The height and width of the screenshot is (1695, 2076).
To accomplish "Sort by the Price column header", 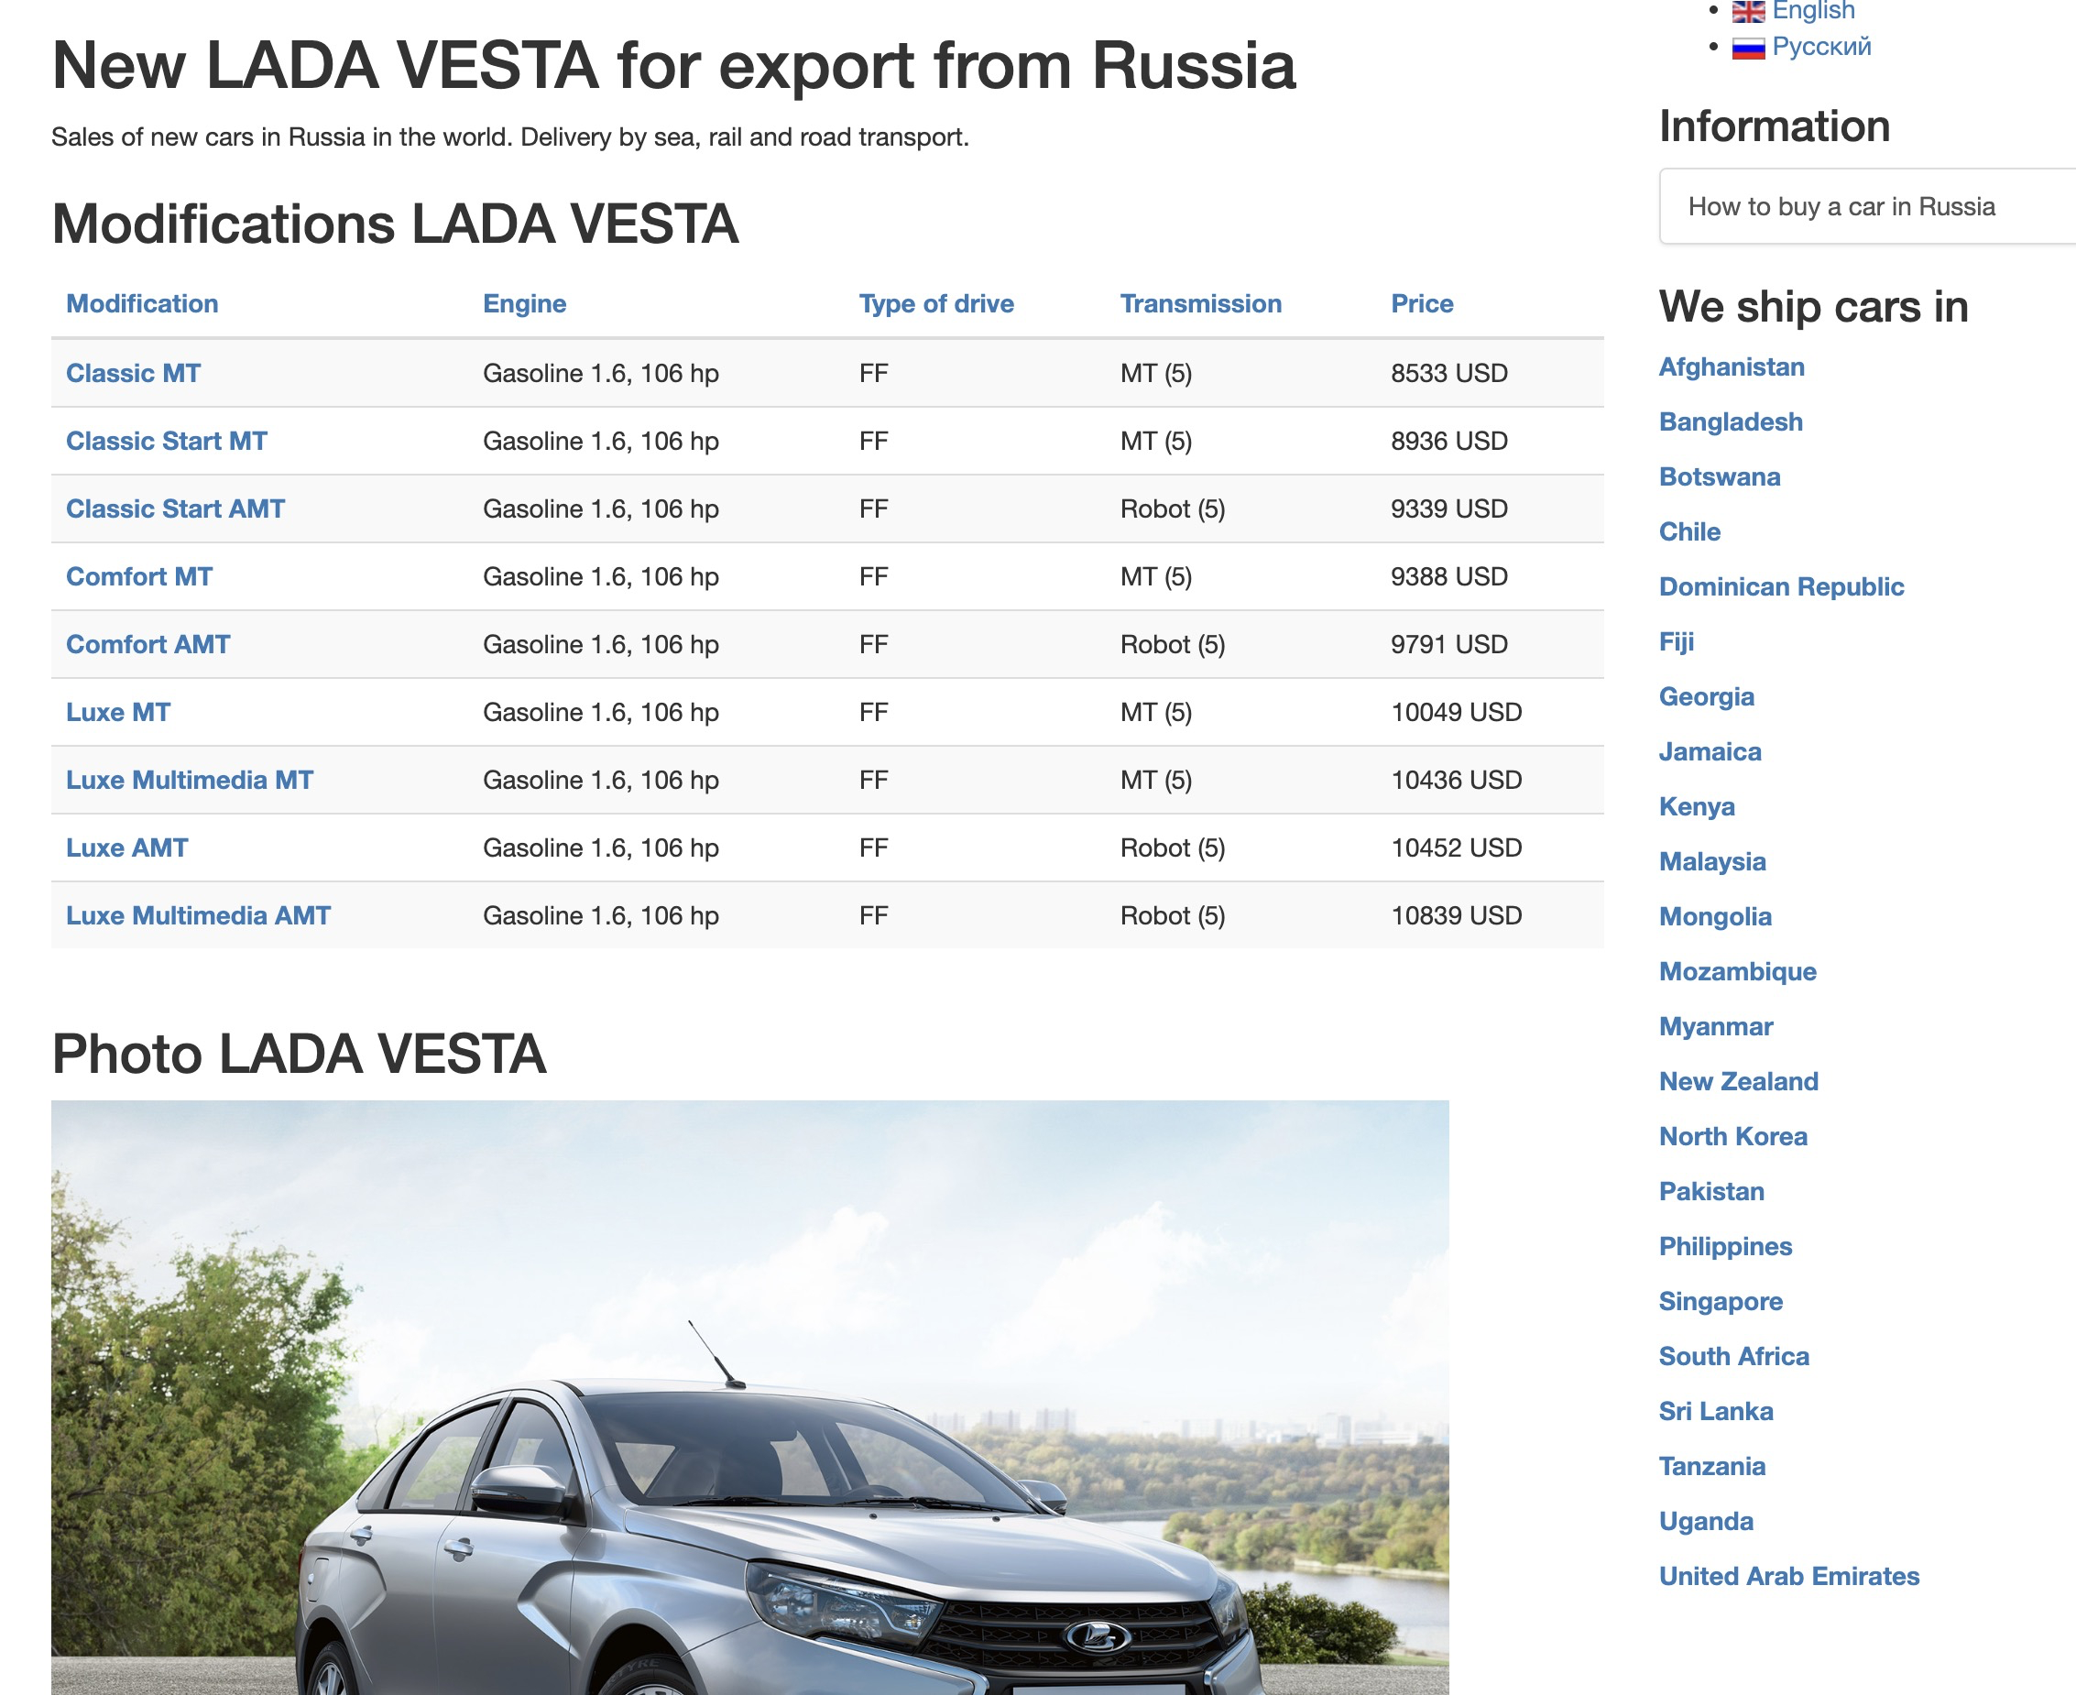I will (x=1422, y=303).
